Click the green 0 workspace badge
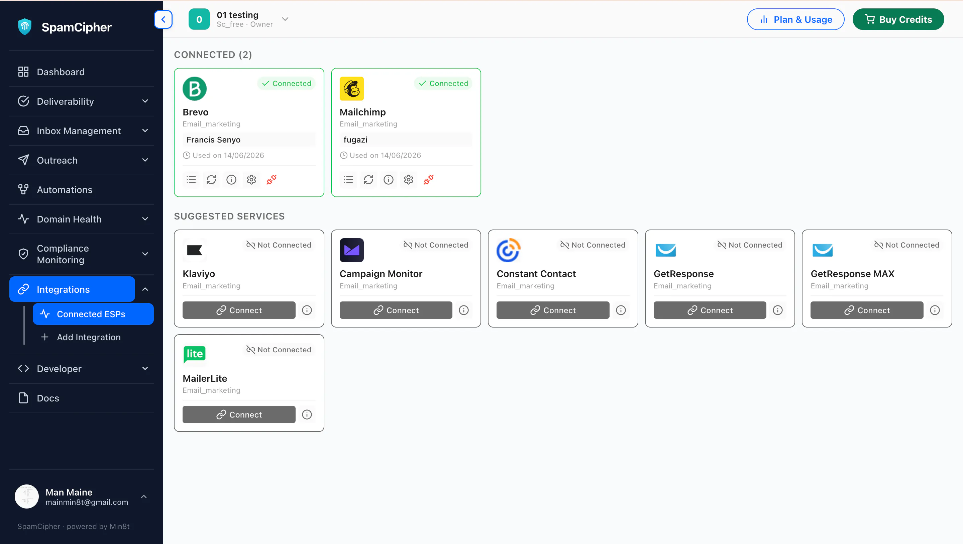The height and width of the screenshot is (544, 963). coord(199,19)
